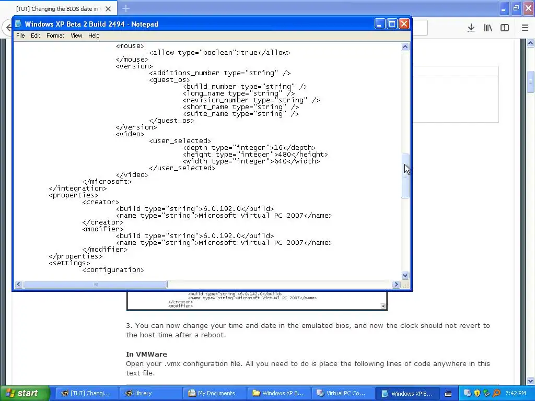Image resolution: width=535 pixels, height=401 pixels.
Task: Switch to the Library taskbar button
Action: (x=150, y=393)
